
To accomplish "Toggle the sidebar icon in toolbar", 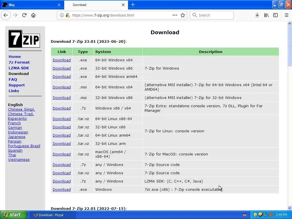I will tap(275, 15).
